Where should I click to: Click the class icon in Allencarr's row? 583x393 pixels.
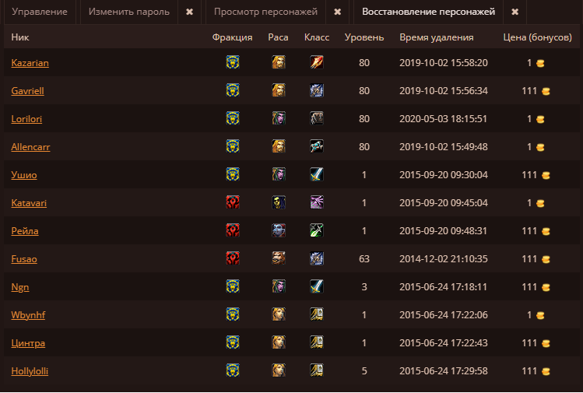coord(316,146)
